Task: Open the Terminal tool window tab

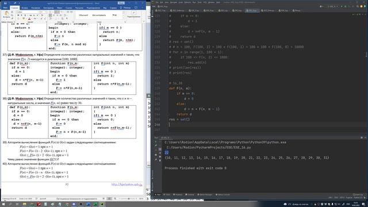Action: click(x=190, y=194)
